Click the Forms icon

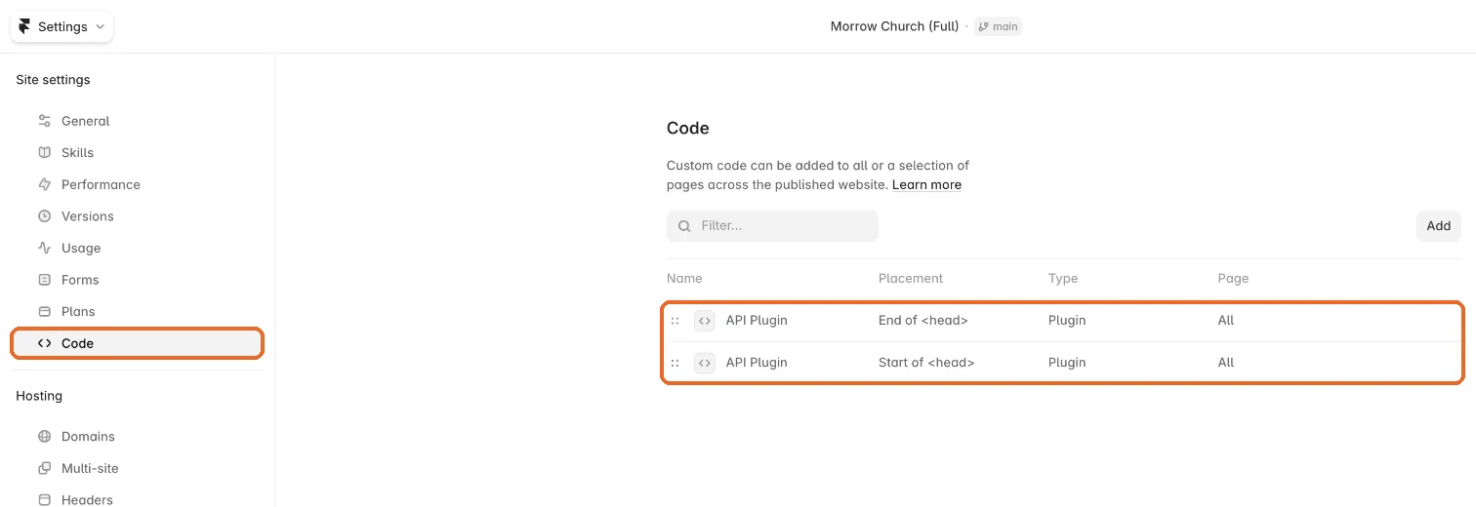click(44, 280)
